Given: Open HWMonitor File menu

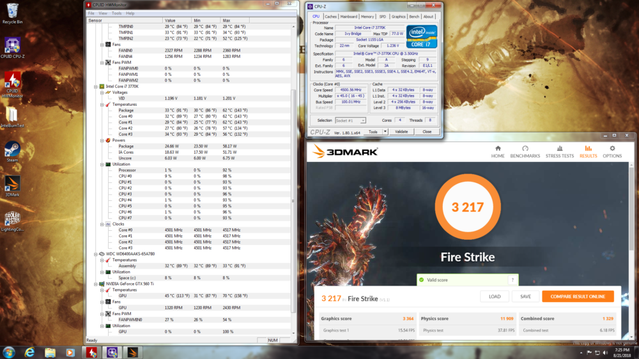Looking at the screenshot, I should (91, 13).
